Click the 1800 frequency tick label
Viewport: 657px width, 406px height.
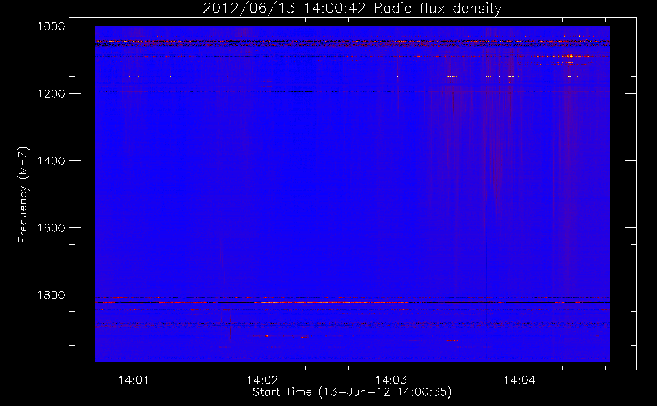[51, 295]
